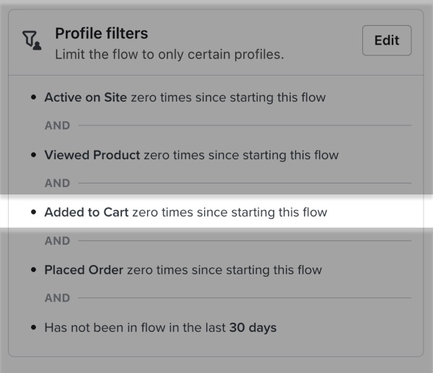Click the bold "Added to Cart" label
The height and width of the screenshot is (373, 433).
[x=87, y=212]
